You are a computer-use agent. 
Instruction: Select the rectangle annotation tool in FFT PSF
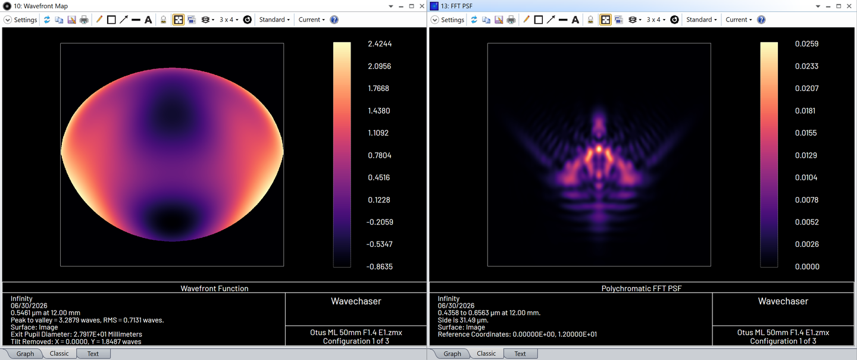(x=539, y=20)
